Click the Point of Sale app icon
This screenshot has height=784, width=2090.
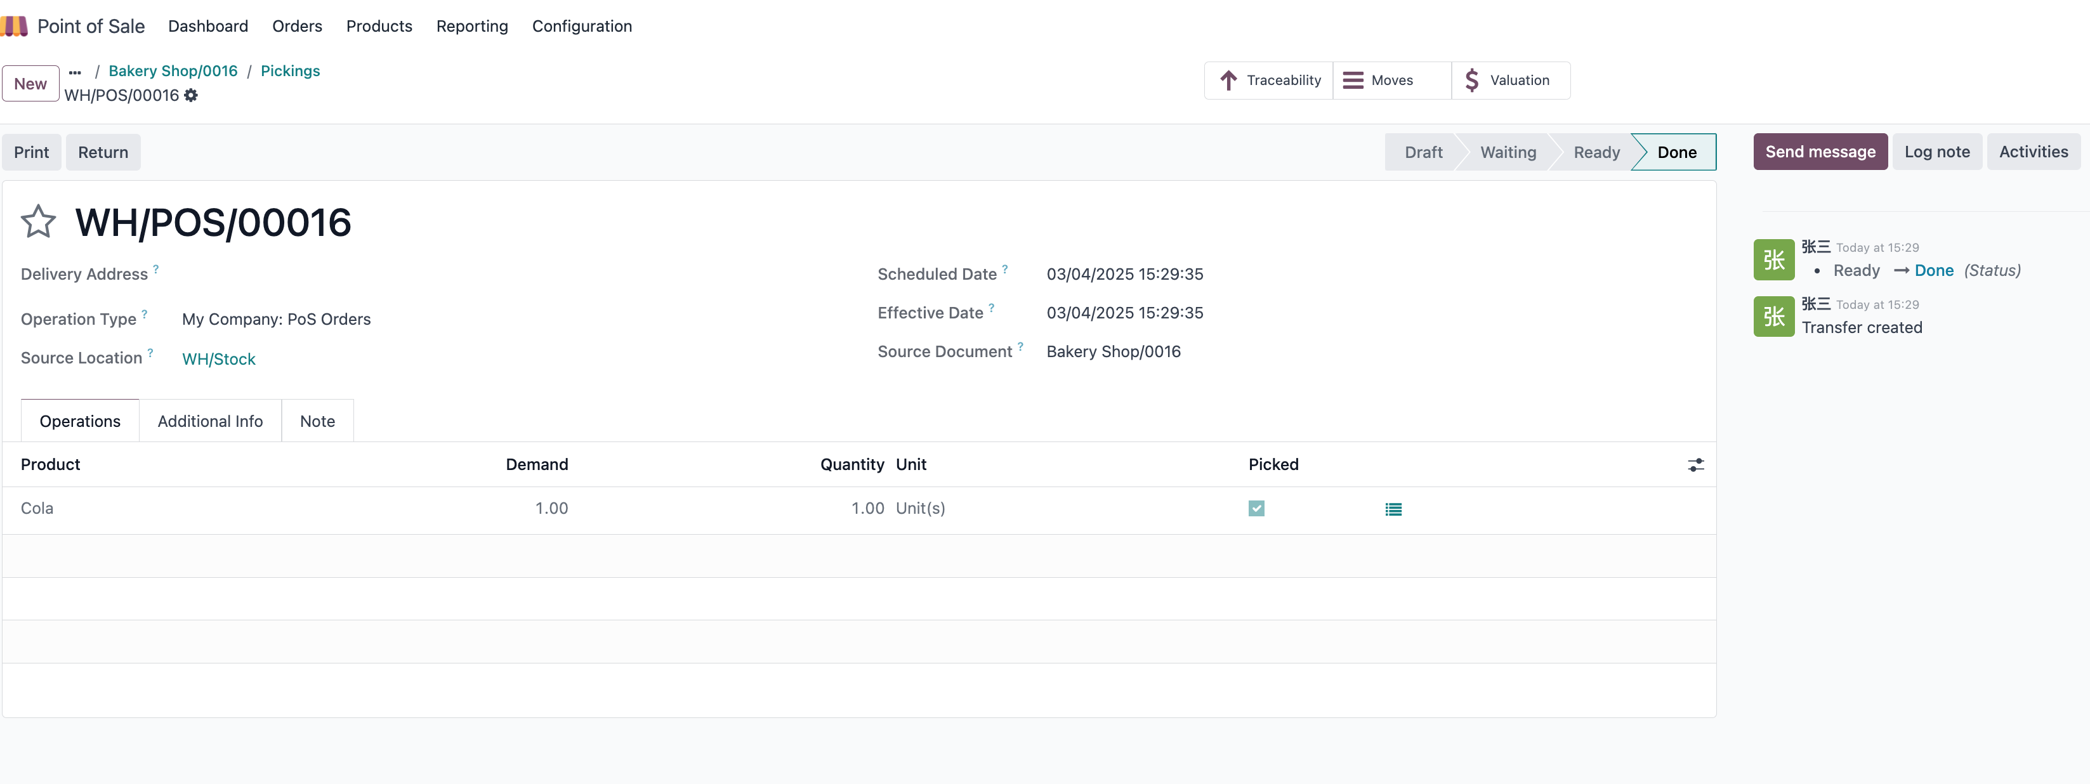[14, 26]
